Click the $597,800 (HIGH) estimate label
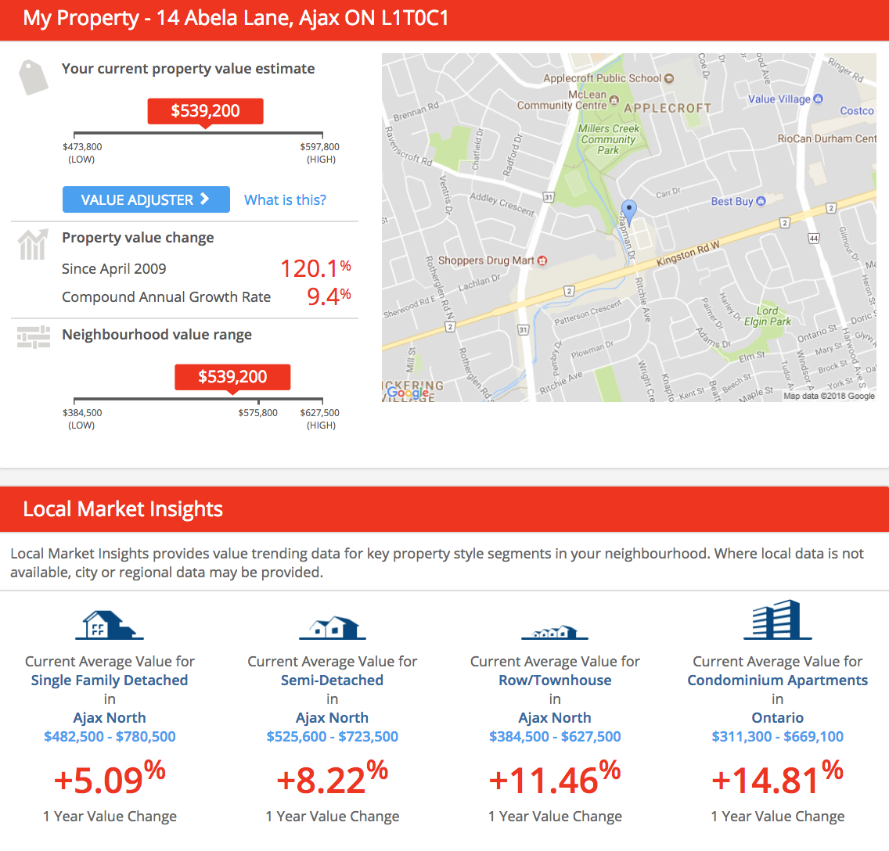The image size is (889, 851). [x=320, y=153]
